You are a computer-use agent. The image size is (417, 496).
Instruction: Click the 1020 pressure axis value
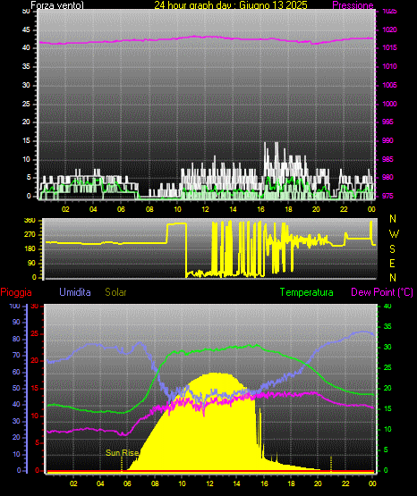389,30
